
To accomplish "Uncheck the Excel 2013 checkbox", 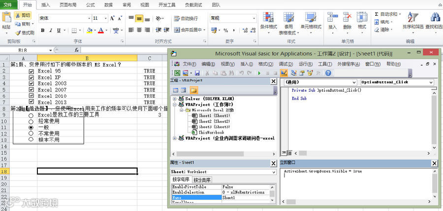I will [x=32, y=102].
